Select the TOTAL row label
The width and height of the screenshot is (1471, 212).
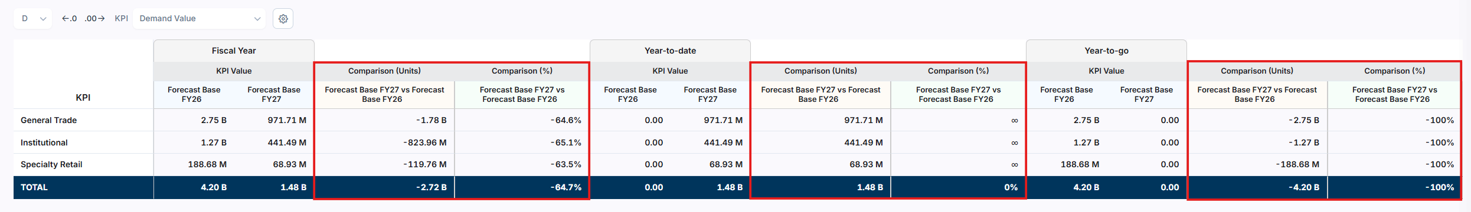(34, 187)
